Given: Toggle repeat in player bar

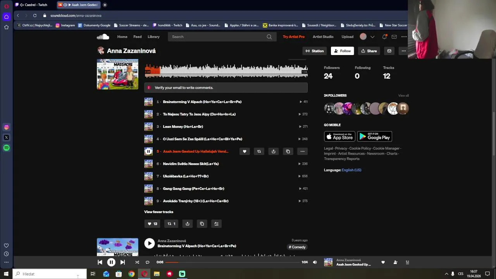Looking at the screenshot, I should [x=147, y=262].
